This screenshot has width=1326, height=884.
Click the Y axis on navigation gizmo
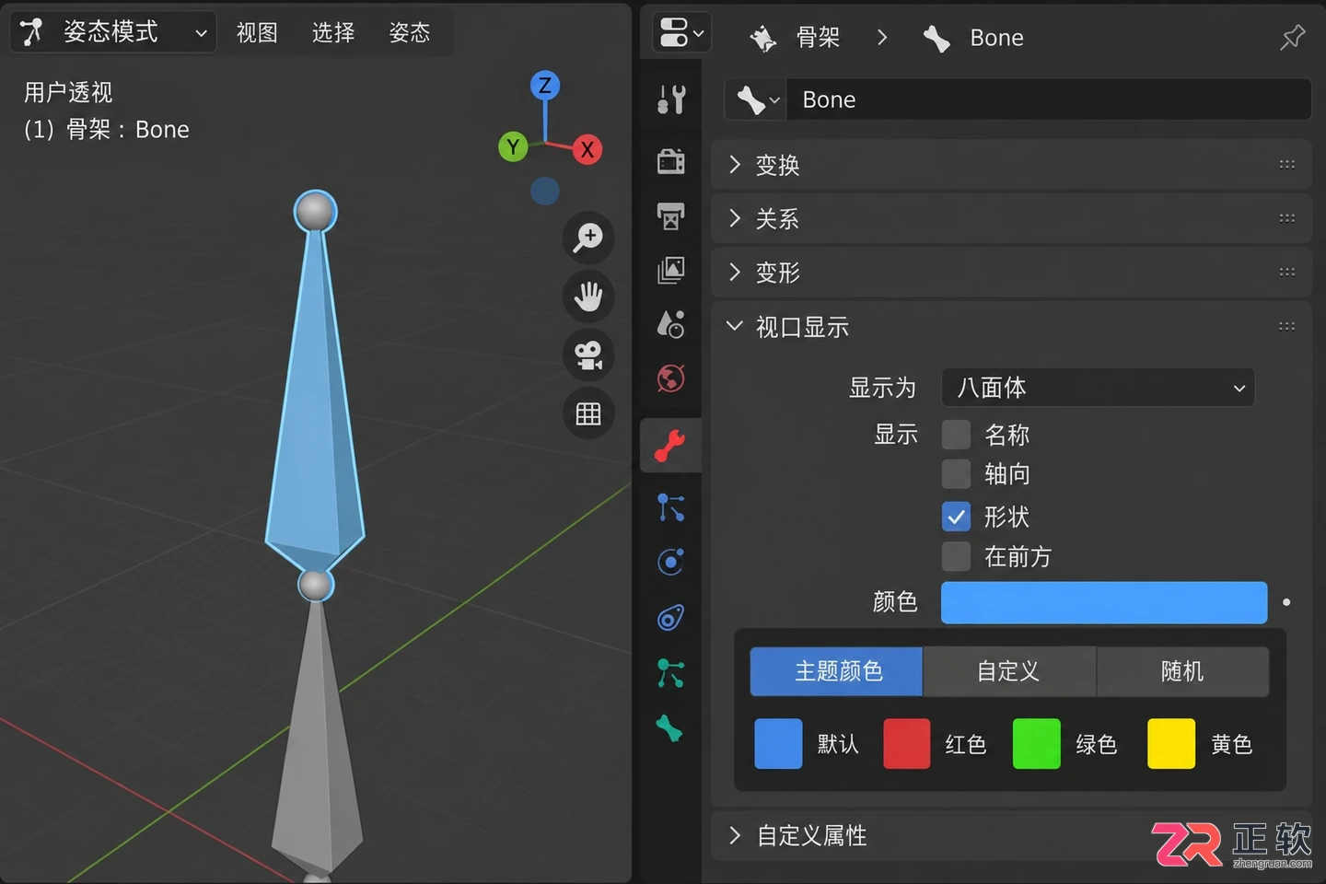point(513,146)
